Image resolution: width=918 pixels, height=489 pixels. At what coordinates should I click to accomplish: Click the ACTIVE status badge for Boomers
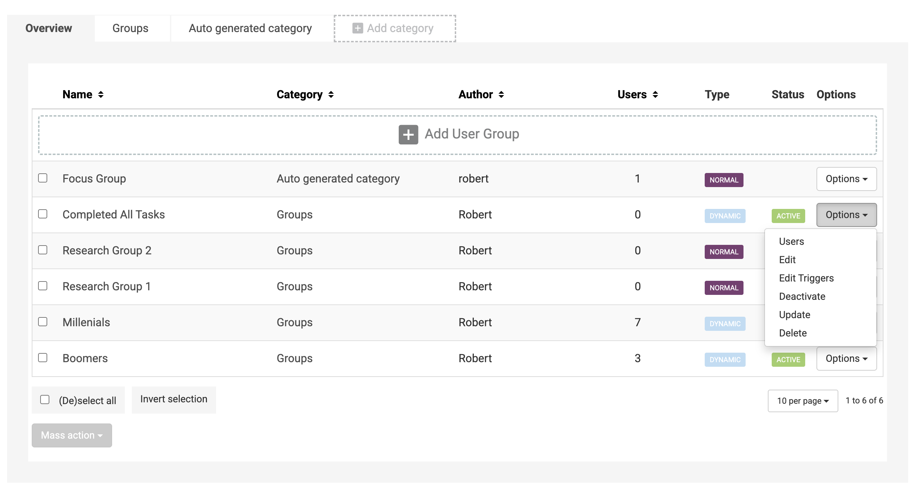pyautogui.click(x=788, y=359)
